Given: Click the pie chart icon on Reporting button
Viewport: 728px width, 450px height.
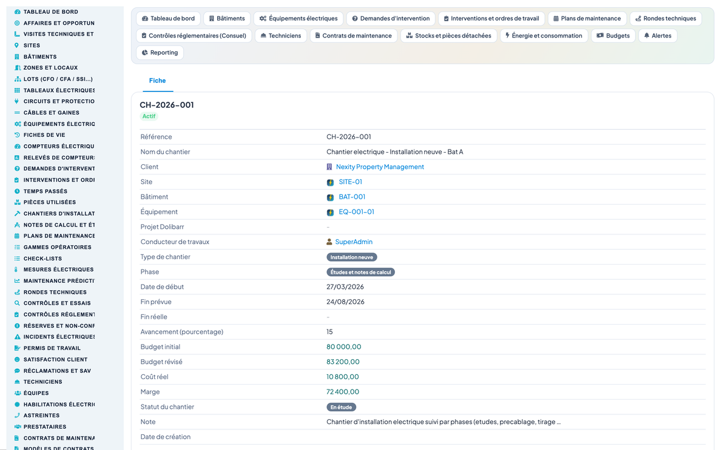Looking at the screenshot, I should coord(145,53).
